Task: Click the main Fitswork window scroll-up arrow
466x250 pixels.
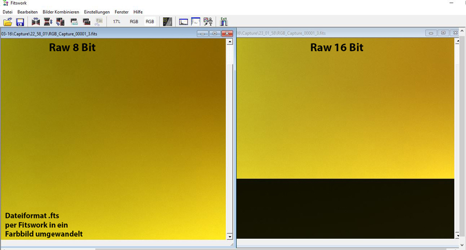Action: click(462, 31)
